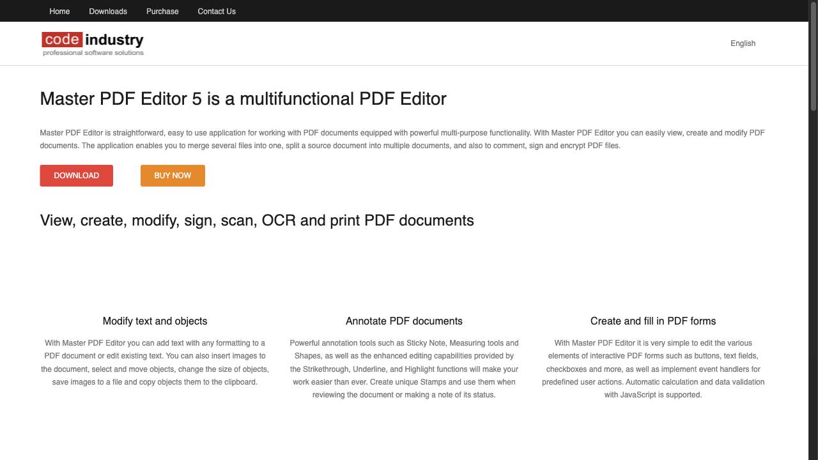Image resolution: width=818 pixels, height=460 pixels.
Task: Click the Code Industry logo
Action: (93, 44)
